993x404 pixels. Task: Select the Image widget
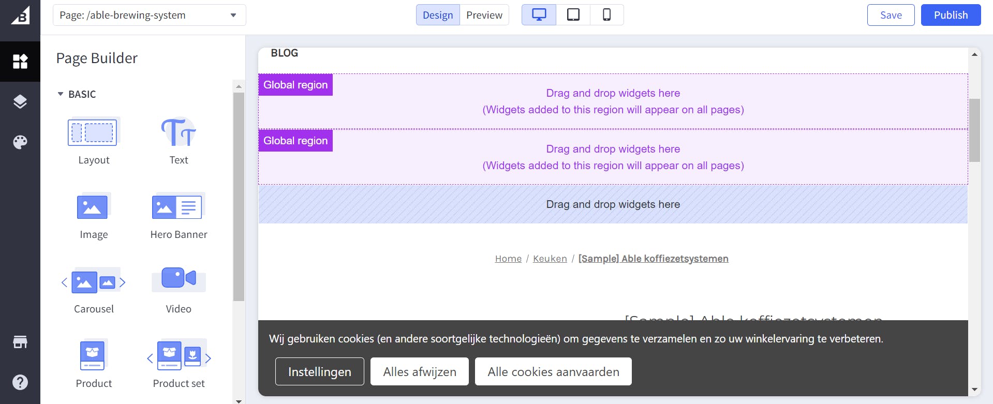(x=94, y=215)
